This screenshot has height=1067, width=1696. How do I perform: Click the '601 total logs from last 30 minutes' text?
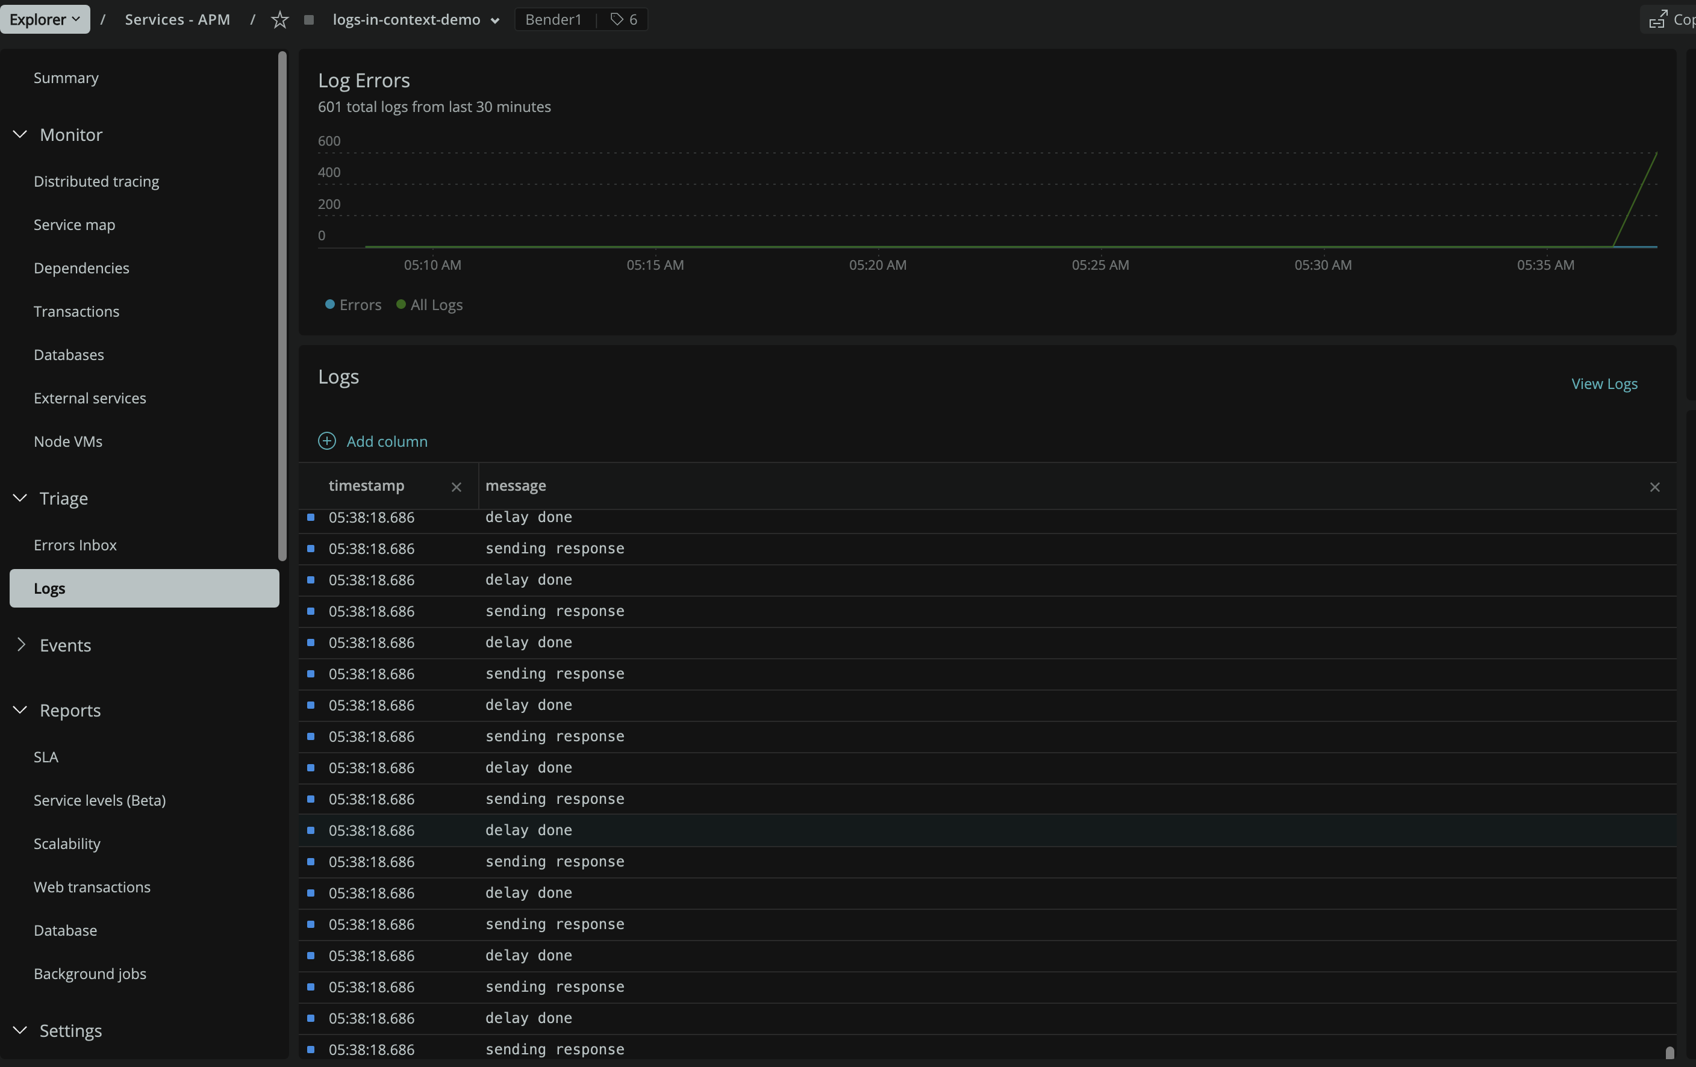tap(435, 107)
